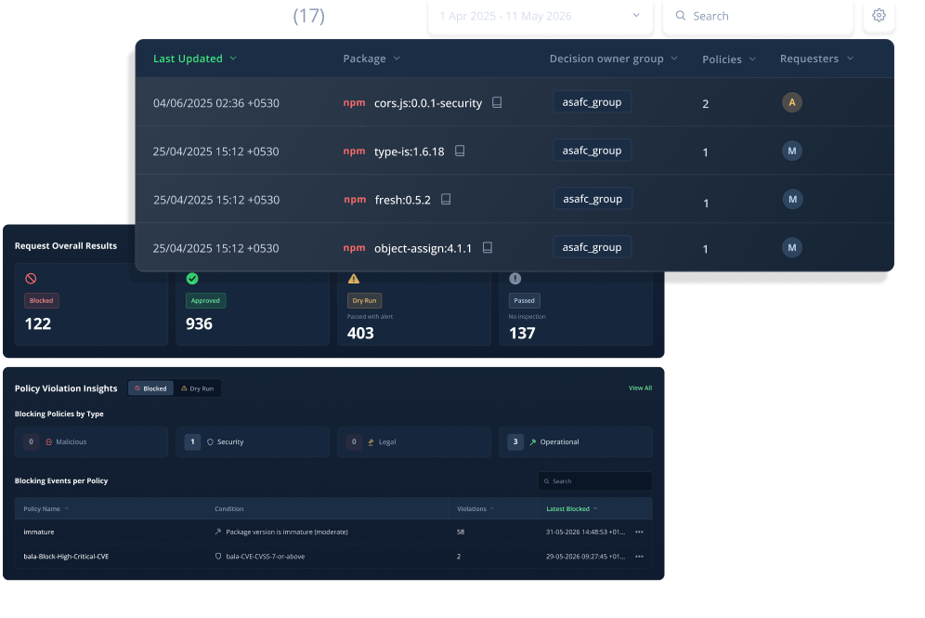The height and width of the screenshot is (618, 925).
Task: Open the settings gear icon
Action: pyautogui.click(x=879, y=16)
